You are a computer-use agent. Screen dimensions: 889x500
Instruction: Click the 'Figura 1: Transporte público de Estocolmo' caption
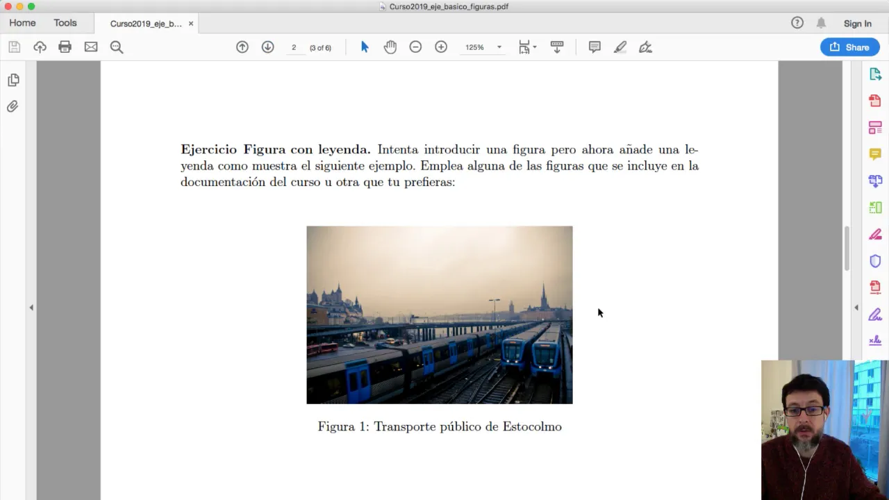point(440,426)
